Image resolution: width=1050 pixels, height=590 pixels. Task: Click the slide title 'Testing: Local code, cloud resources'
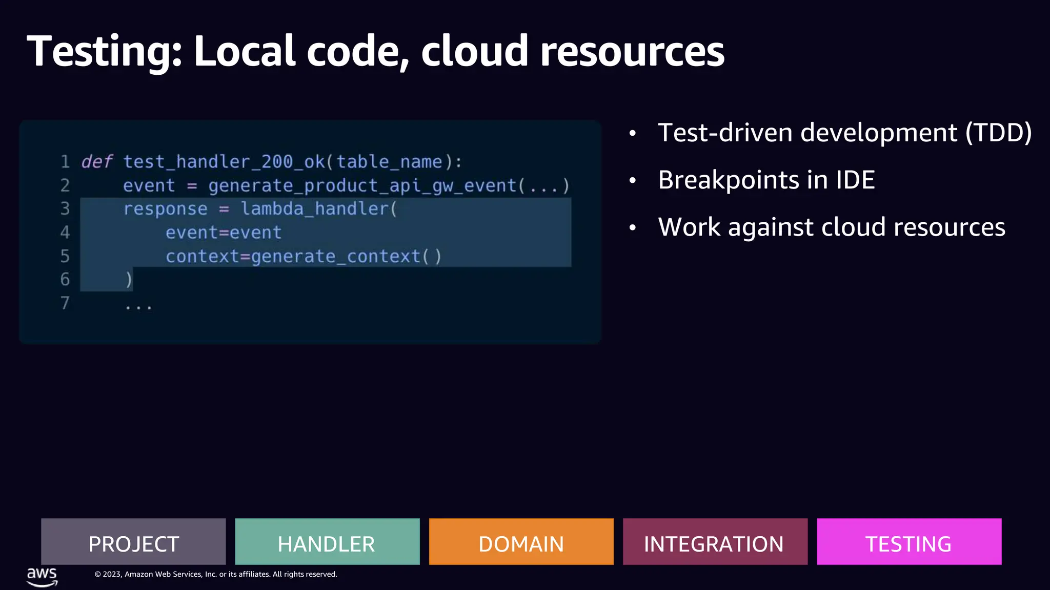[x=375, y=51]
